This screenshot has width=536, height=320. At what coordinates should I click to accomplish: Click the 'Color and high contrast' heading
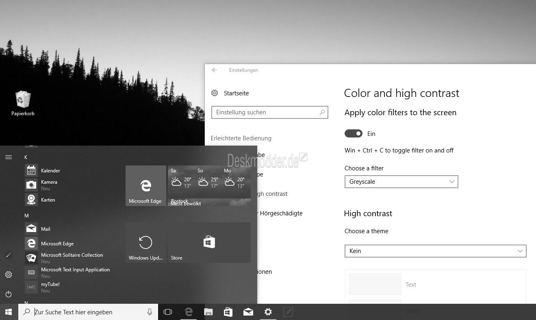click(x=401, y=93)
